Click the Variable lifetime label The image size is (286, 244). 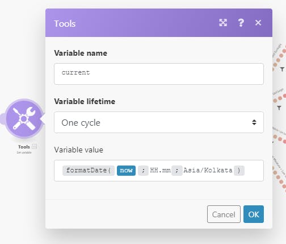point(85,101)
